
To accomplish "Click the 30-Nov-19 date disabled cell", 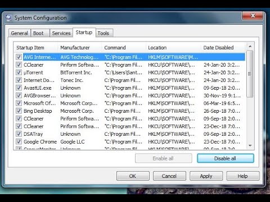I will tap(222, 95).
